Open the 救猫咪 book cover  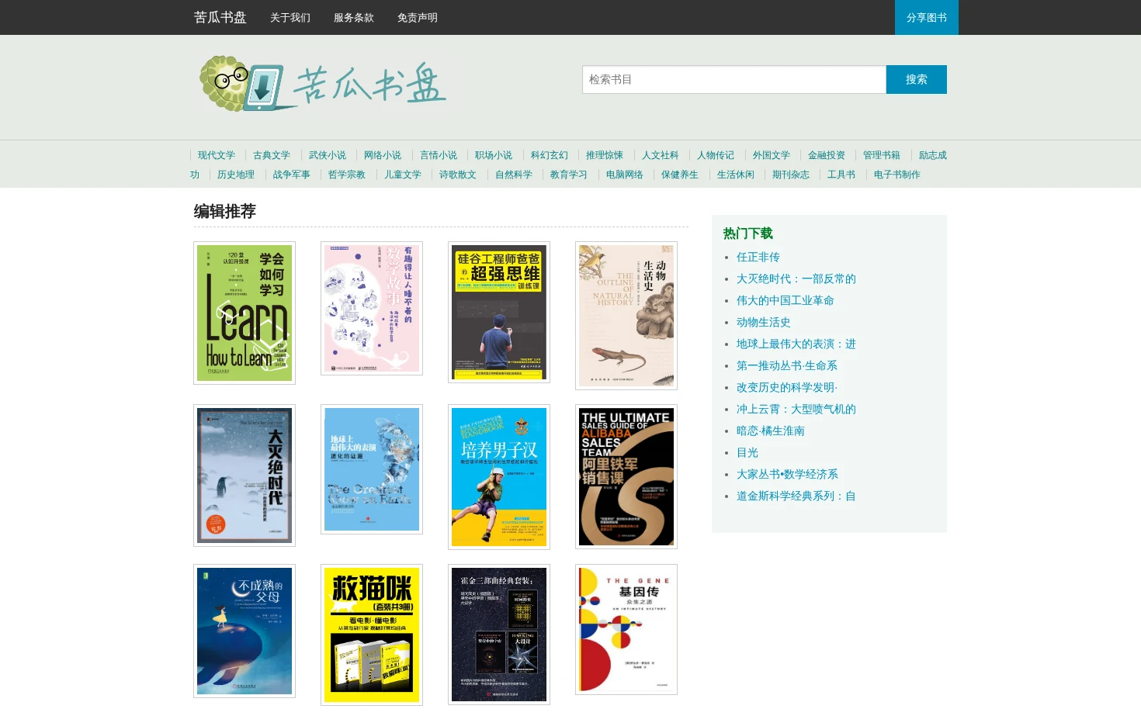pyautogui.click(x=372, y=635)
